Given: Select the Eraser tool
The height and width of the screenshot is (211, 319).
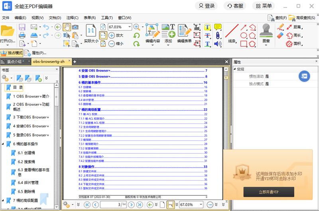Looking at the screenshot, I should [x=281, y=35].
